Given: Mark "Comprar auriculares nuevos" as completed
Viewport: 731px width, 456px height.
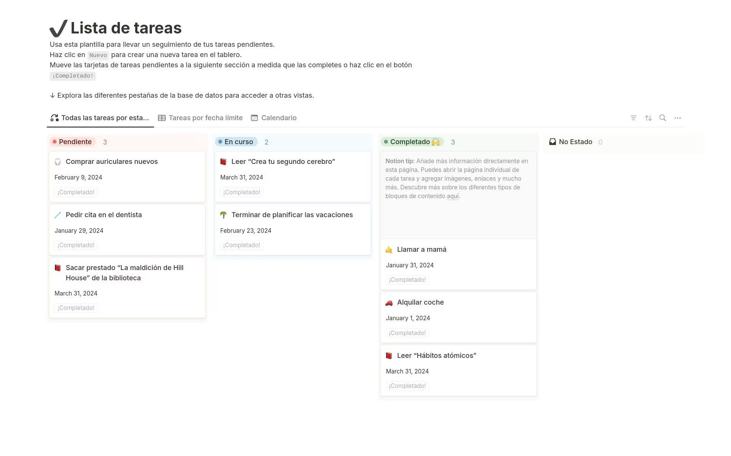Looking at the screenshot, I should coord(75,192).
